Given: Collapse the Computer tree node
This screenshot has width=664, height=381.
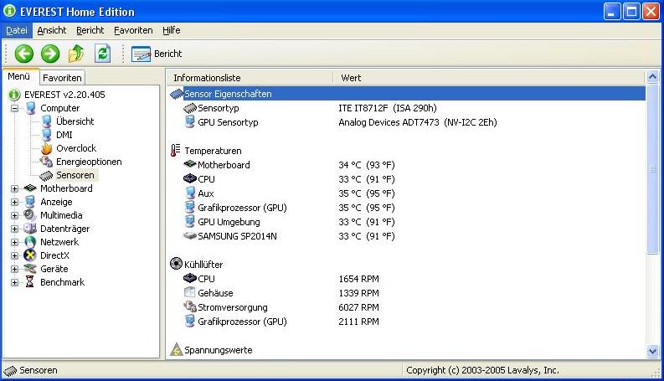Looking at the screenshot, I should tap(15, 108).
